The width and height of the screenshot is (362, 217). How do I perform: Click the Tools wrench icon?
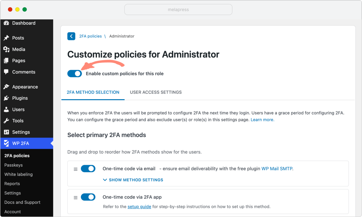(x=6, y=121)
